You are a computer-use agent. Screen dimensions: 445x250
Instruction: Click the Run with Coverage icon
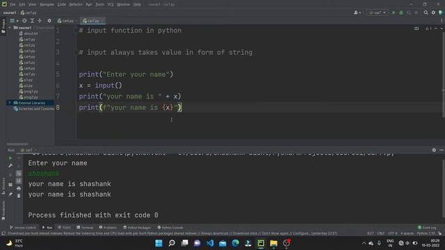pyautogui.click(x=409, y=12)
